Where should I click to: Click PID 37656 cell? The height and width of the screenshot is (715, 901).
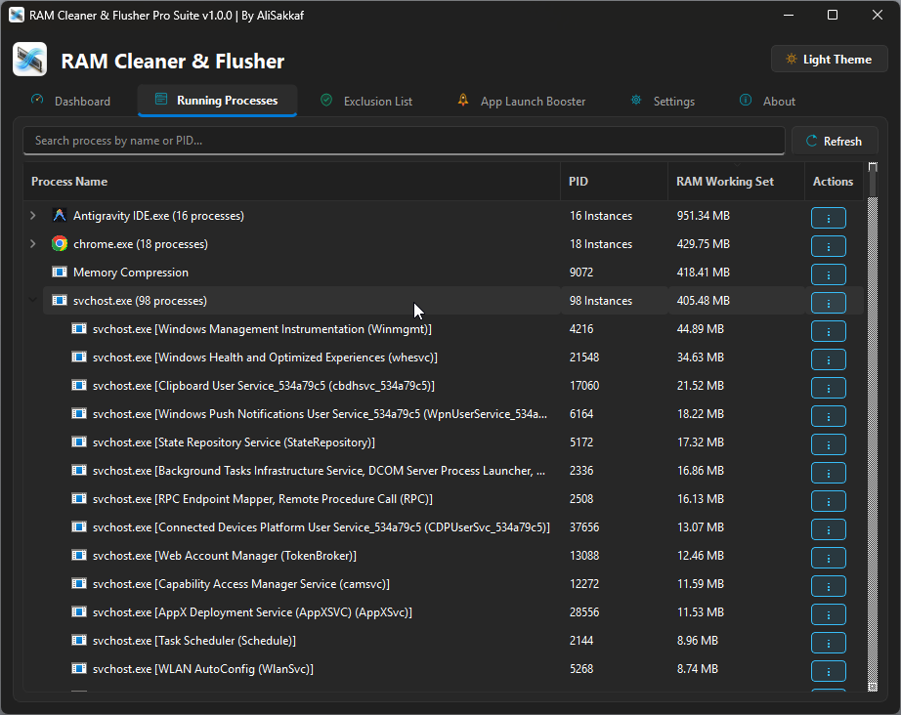pos(583,527)
